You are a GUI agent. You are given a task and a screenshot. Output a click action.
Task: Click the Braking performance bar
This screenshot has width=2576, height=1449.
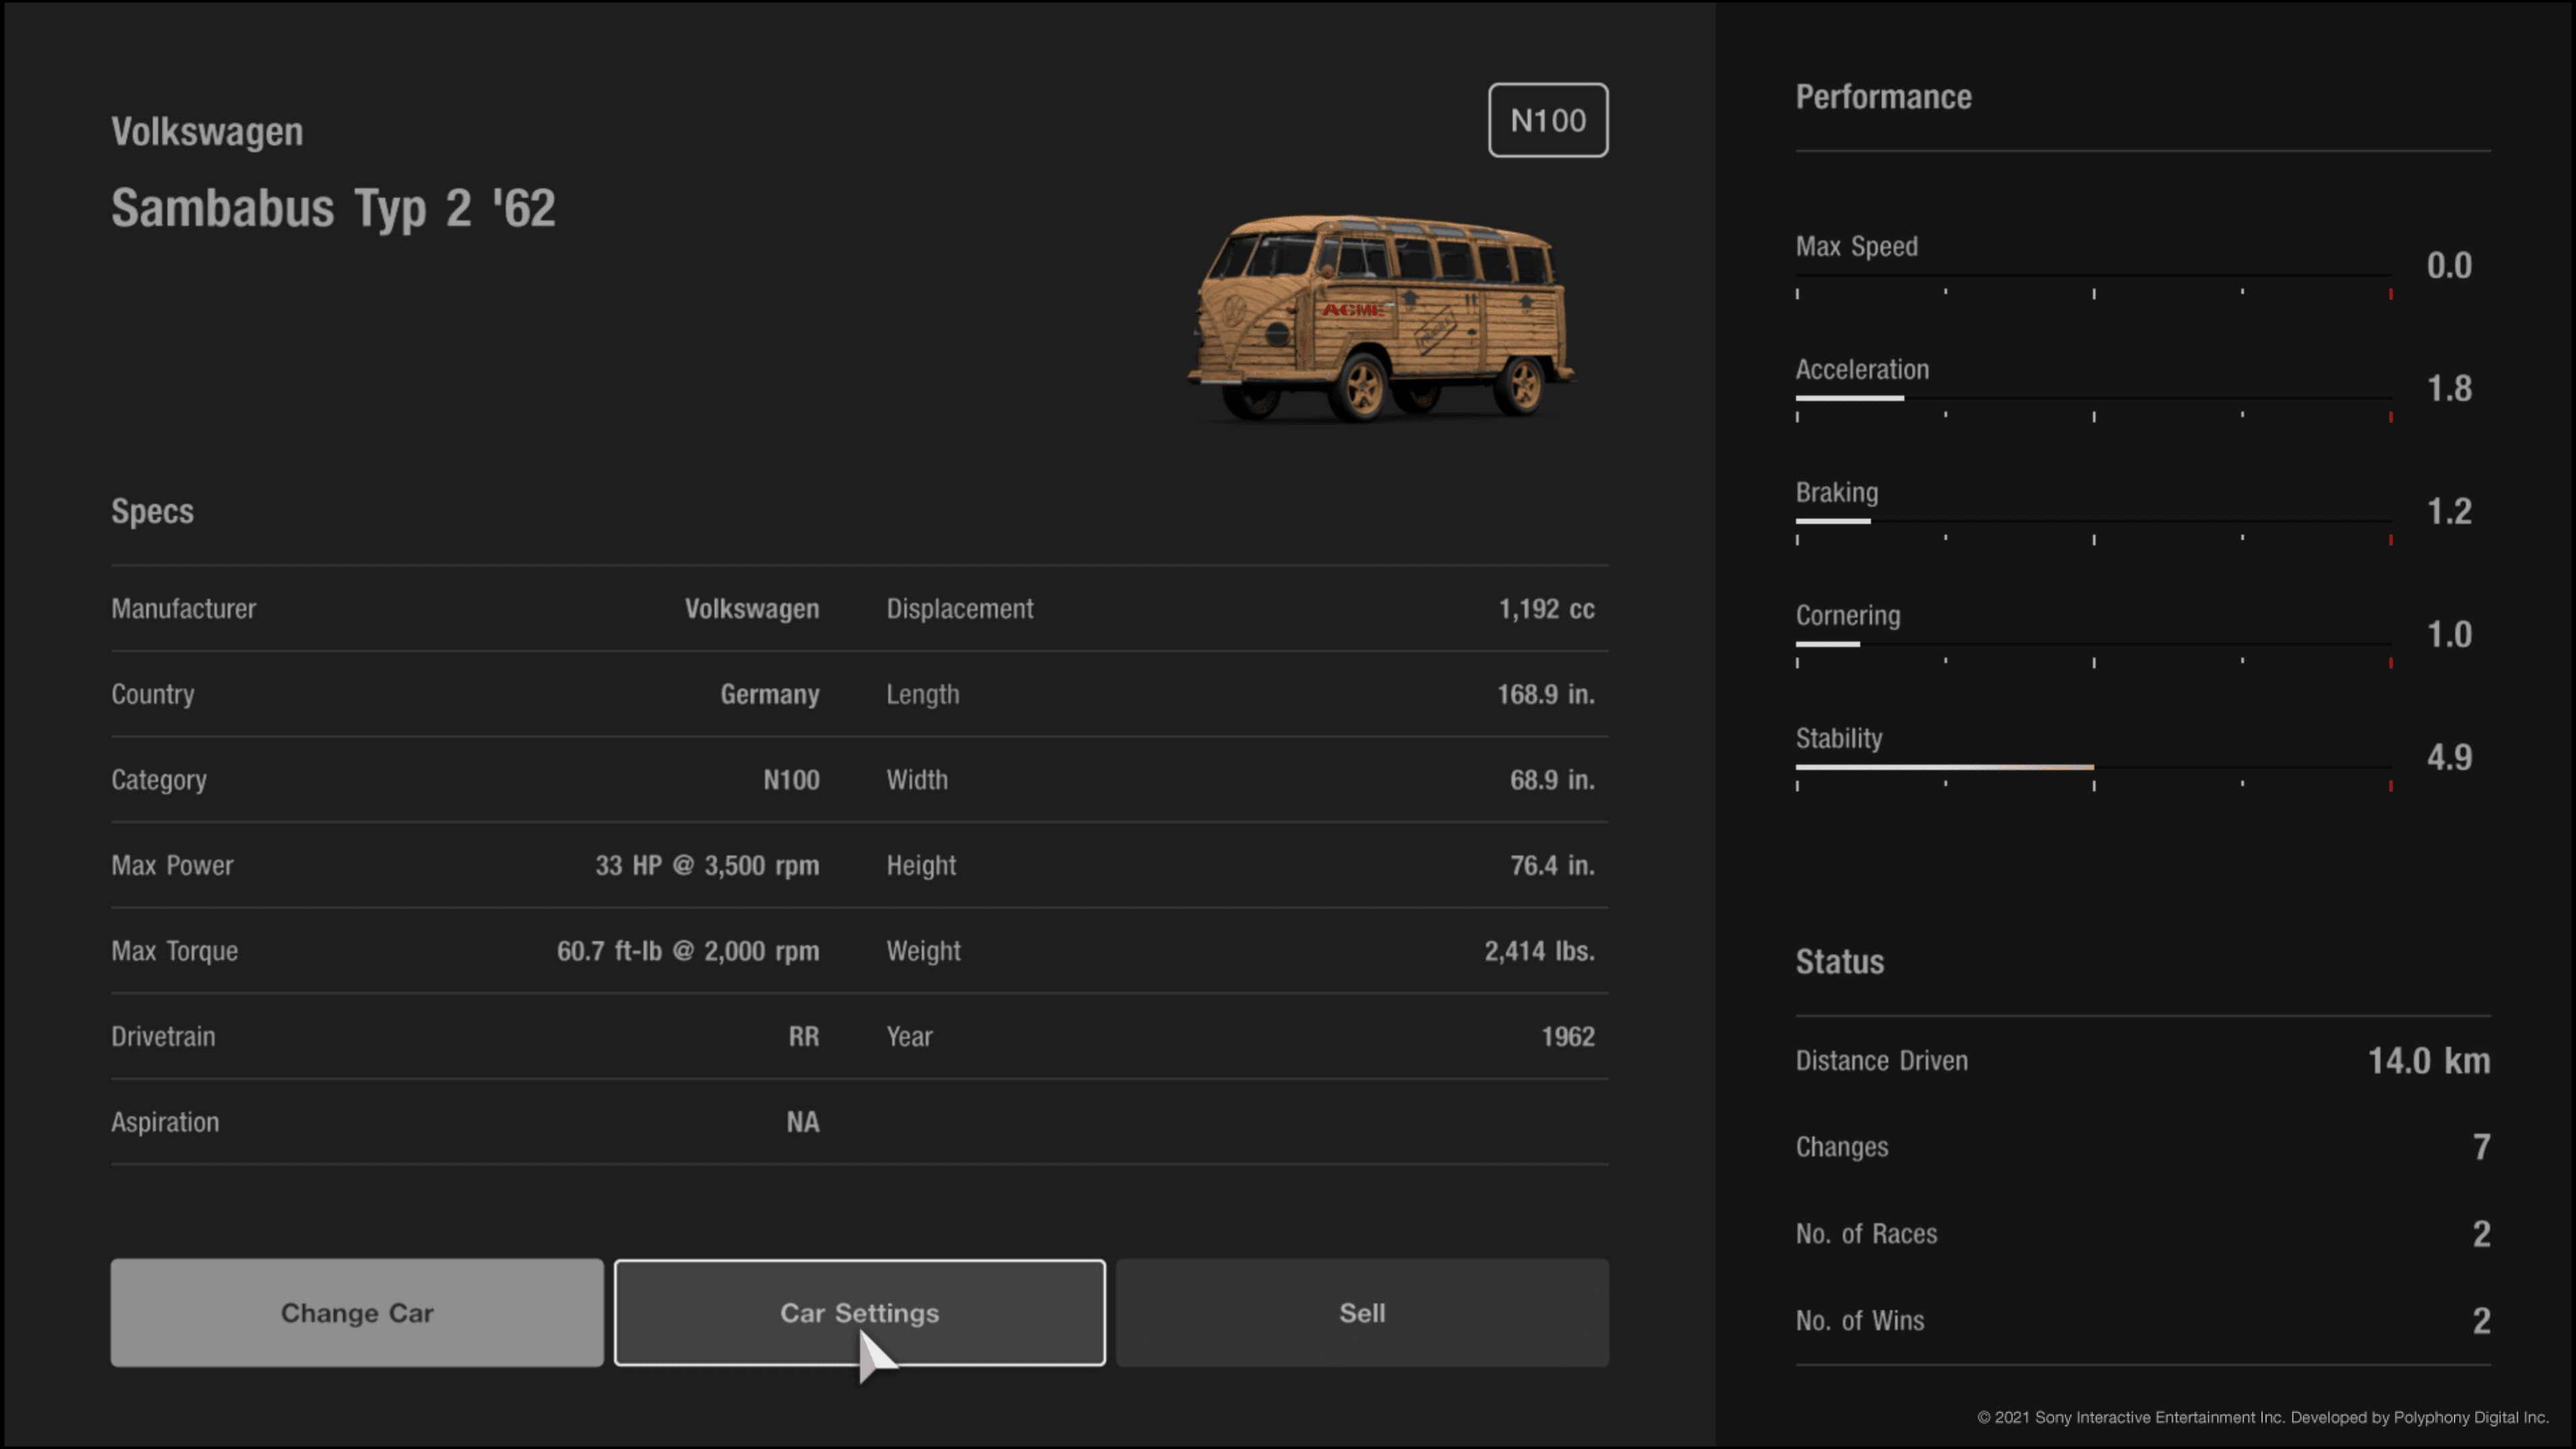coord(2093,521)
